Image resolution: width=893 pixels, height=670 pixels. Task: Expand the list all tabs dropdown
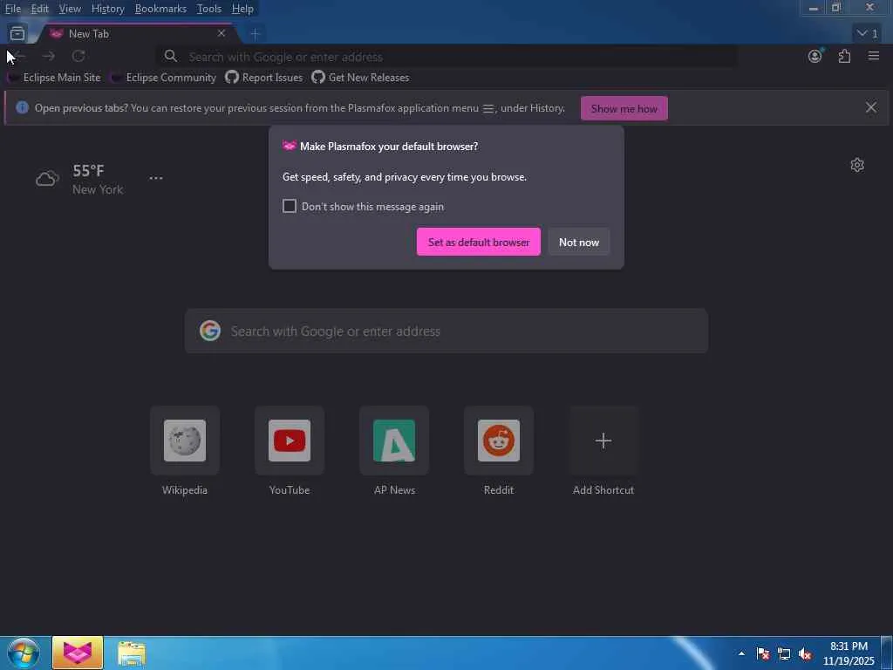868,34
